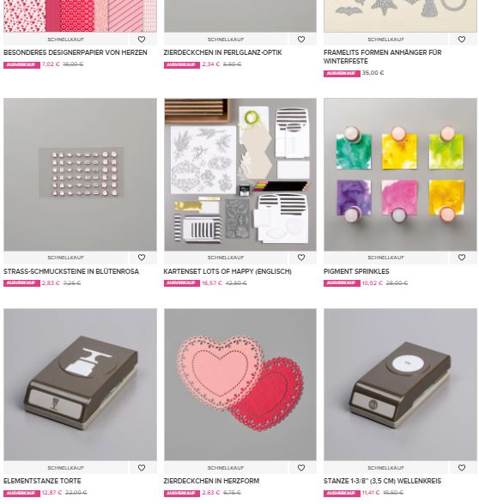
Task: Add Kartenset Lots of Happy to wishlist
Action: coord(301,258)
